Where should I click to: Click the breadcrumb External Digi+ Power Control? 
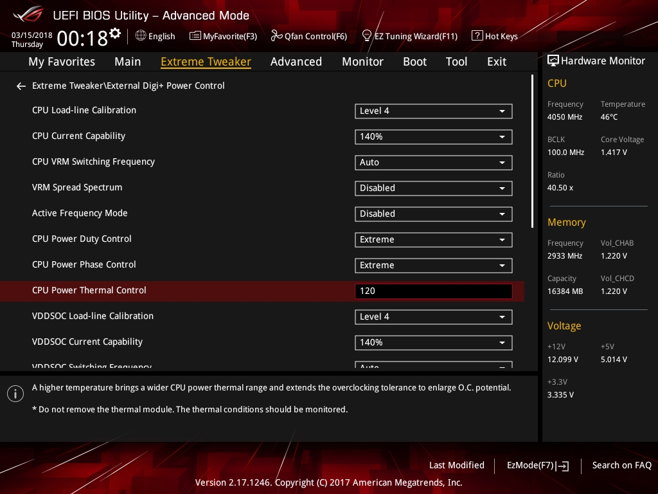click(x=165, y=86)
